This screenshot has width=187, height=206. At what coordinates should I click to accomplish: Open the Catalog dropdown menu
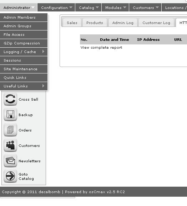point(89,8)
